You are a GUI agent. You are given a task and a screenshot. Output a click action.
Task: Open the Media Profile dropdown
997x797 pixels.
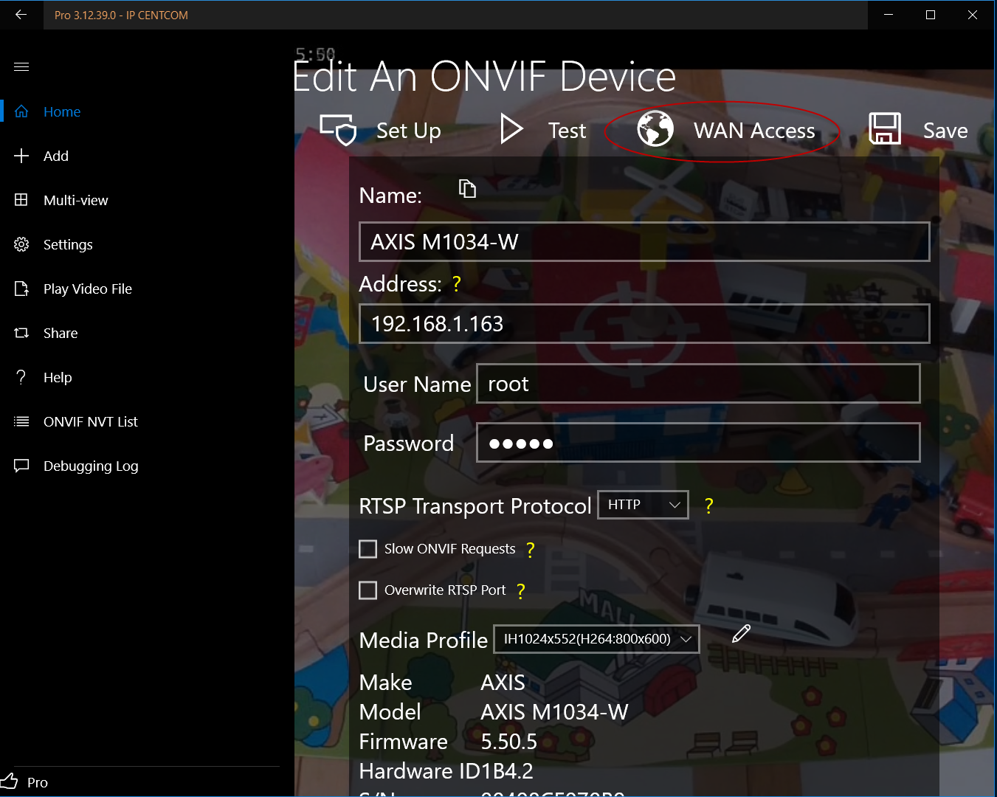pyautogui.click(x=596, y=639)
